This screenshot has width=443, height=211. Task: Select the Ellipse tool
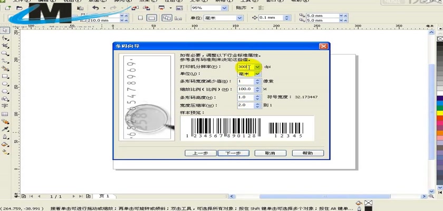pyautogui.click(x=5, y=84)
